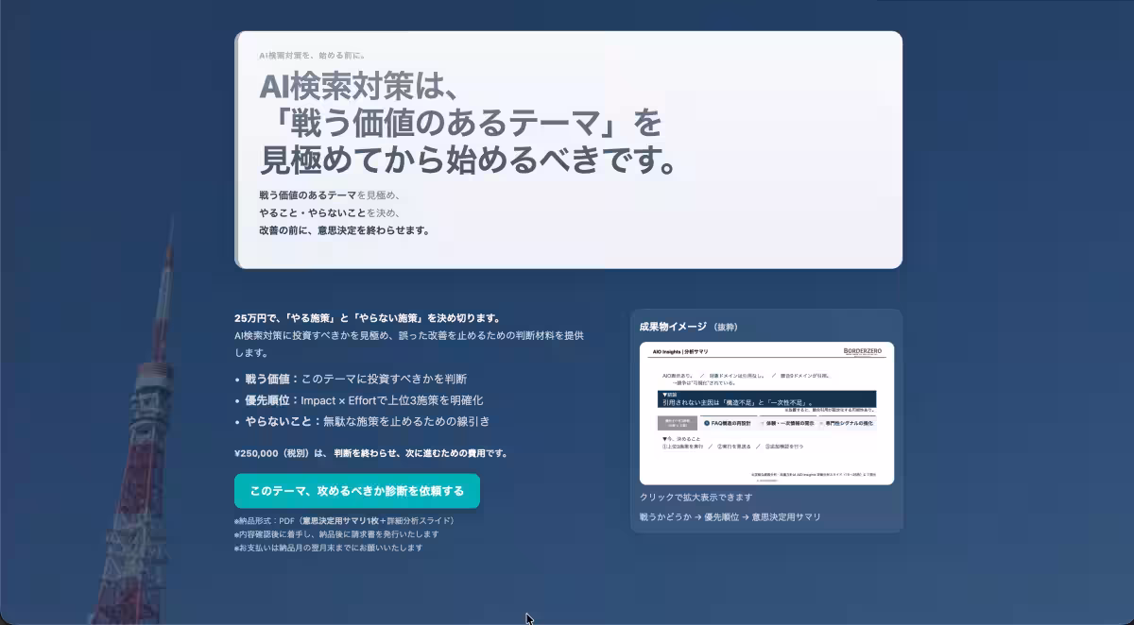Click the bullet marker beside 戦う価値

(x=238, y=378)
